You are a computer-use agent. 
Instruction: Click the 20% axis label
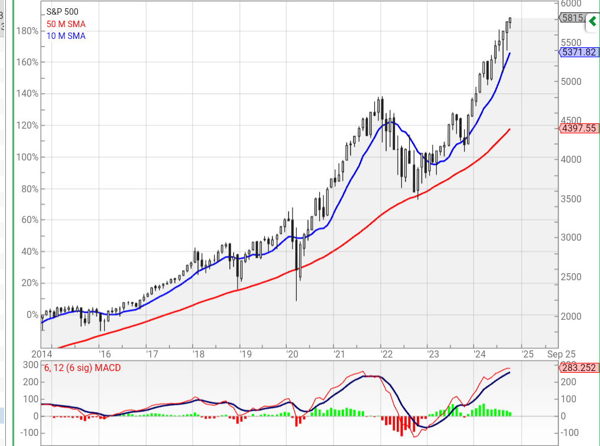[30, 283]
